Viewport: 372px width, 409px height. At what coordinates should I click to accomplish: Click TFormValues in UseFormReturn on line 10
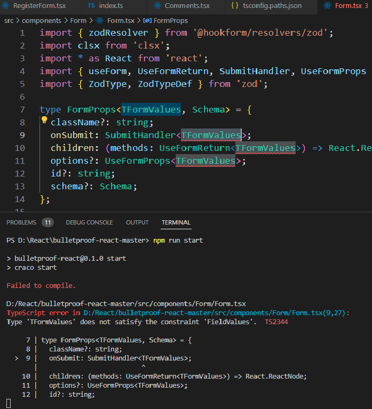265,148
